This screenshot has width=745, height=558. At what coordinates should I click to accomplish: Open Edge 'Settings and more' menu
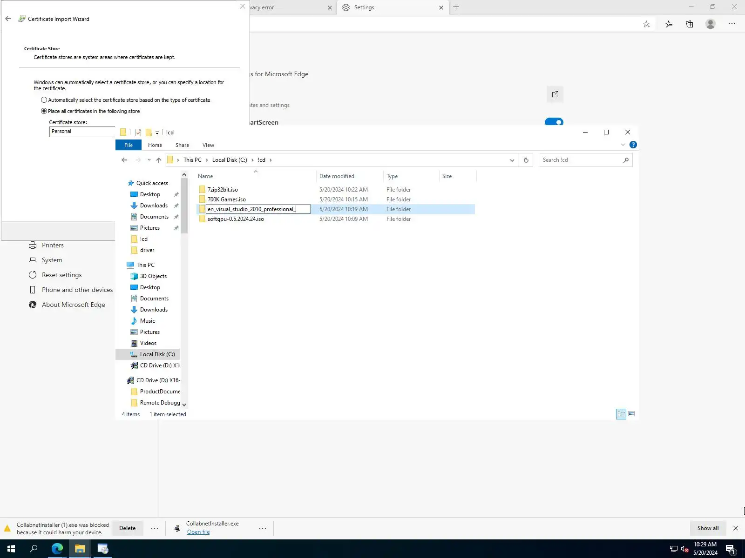[732, 24]
